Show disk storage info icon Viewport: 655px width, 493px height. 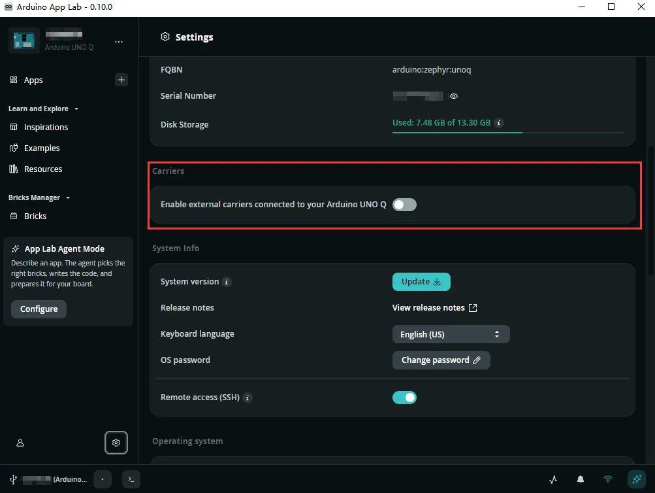pos(499,123)
